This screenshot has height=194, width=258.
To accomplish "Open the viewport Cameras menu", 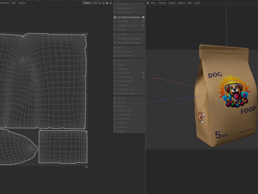I will coord(162,3).
